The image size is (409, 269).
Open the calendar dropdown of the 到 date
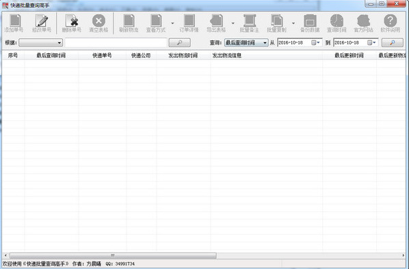[x=371, y=42]
